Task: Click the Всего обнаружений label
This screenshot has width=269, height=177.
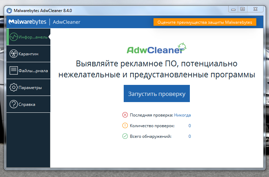Action: 151,136
